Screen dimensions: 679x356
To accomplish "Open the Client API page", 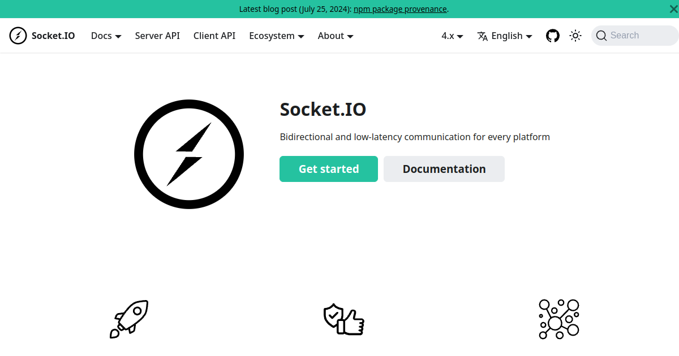I will (214, 36).
